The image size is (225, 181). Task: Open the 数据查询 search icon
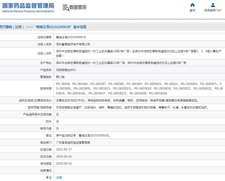coord(66,8)
